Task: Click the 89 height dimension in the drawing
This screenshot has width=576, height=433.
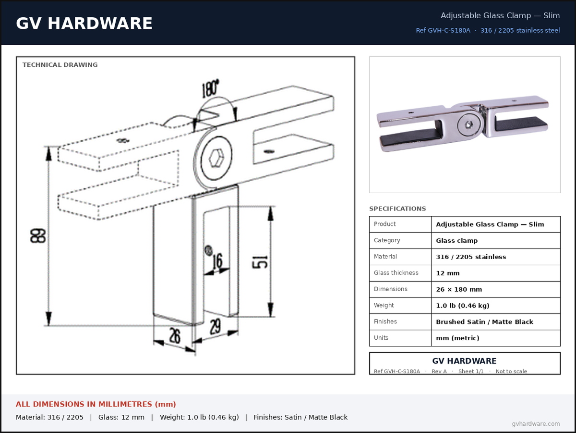Action: 39,235
